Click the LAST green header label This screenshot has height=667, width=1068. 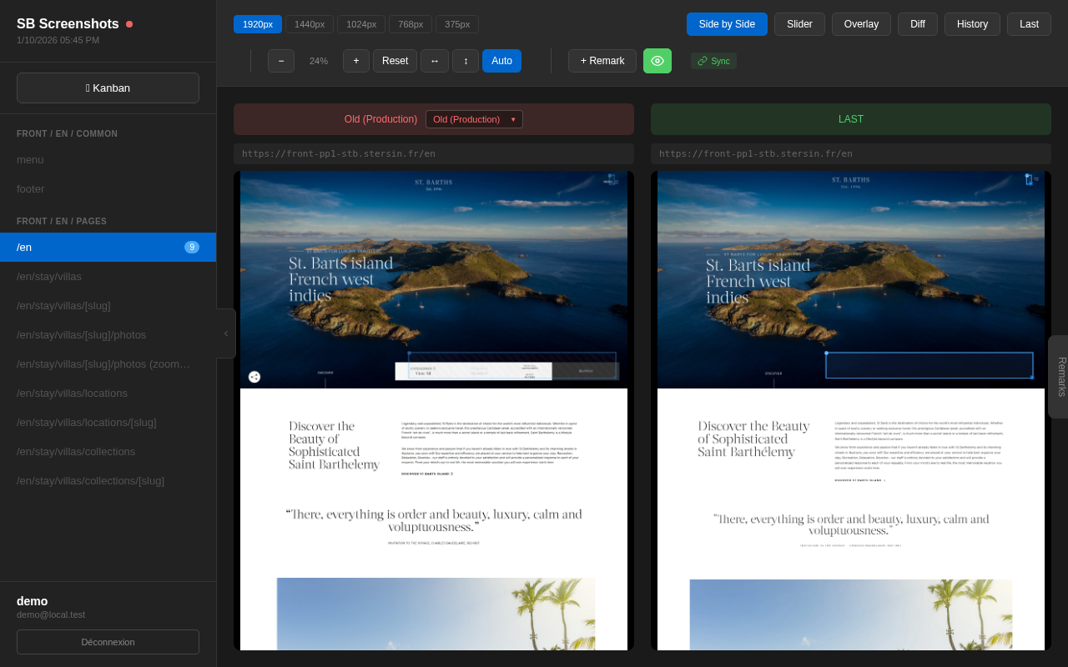(851, 119)
